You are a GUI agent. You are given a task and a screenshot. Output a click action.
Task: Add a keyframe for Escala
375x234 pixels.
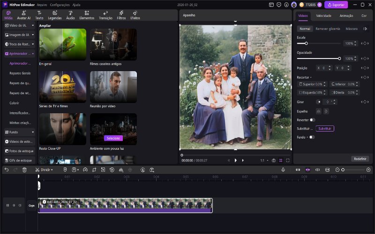[365, 43]
